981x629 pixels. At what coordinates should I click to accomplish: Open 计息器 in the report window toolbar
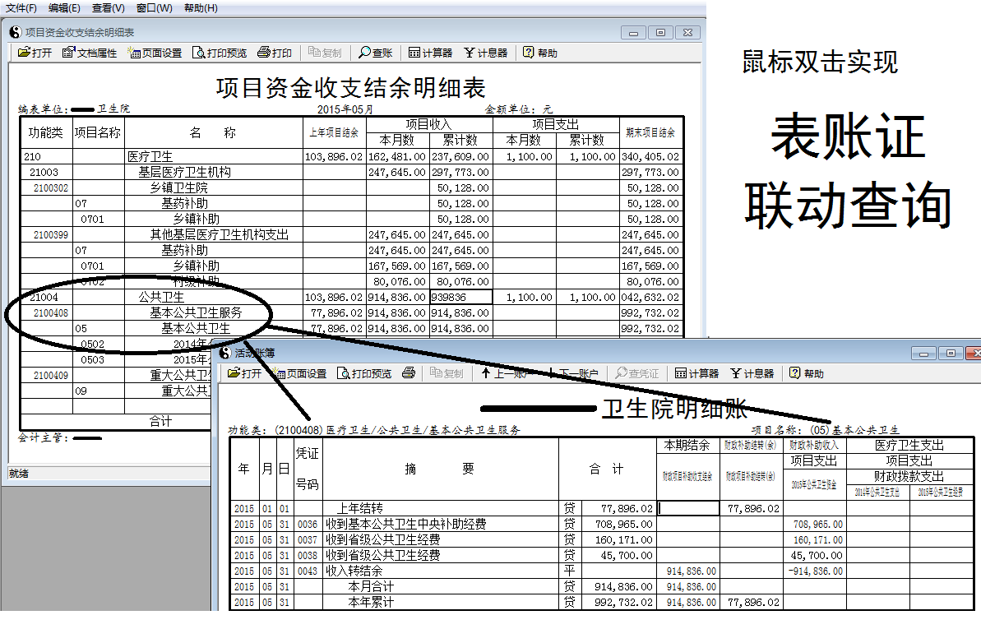[x=485, y=53]
